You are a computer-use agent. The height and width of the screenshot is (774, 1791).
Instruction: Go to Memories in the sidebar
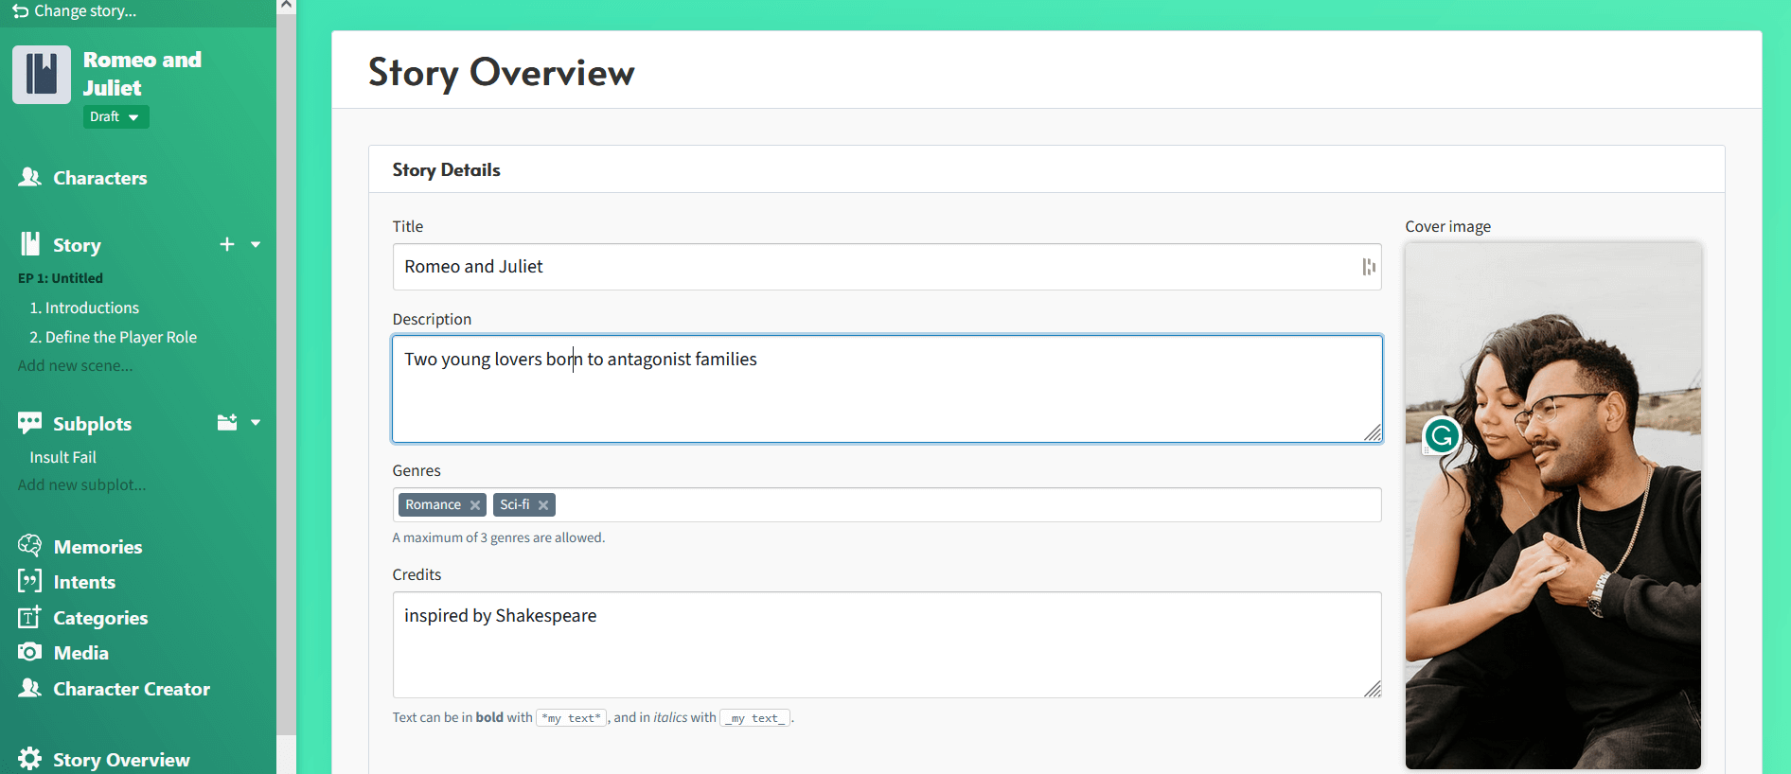98,547
